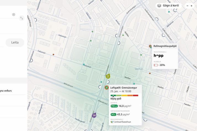The image size is (197, 131).
Task: Click the Hopp scooter marker by Rafmagnshlaupahjól
Action: click(150, 46)
